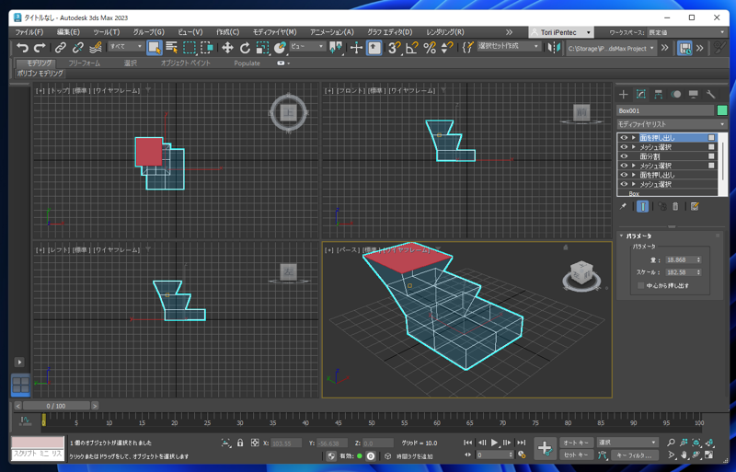Image resolution: width=736 pixels, height=472 pixels.
Task: Open the Create panel plus icon
Action: 624,95
